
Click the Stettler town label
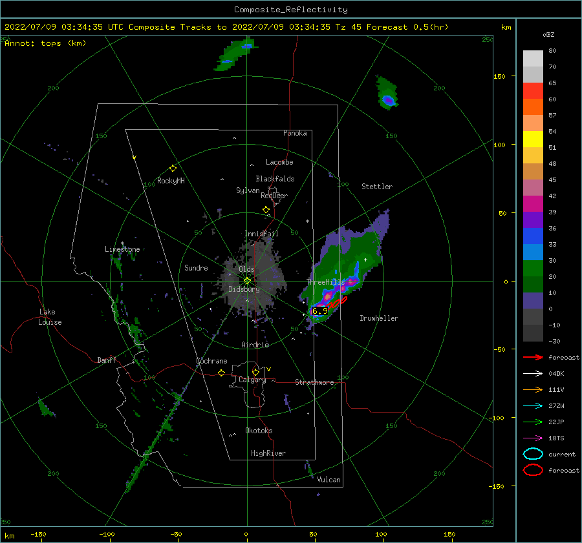tap(377, 187)
